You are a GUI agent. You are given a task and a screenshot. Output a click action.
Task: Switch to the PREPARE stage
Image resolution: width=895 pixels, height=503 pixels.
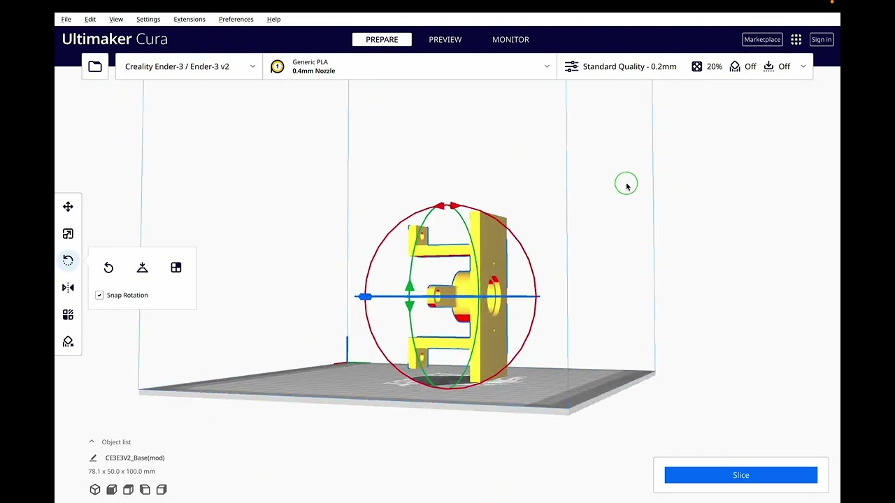(x=382, y=40)
